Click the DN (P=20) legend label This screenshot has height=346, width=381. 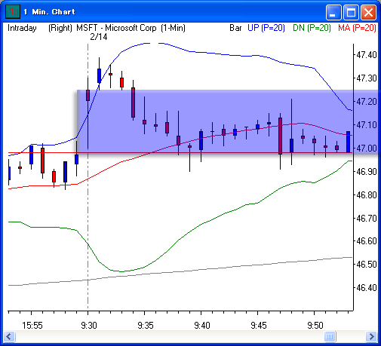coord(312,28)
